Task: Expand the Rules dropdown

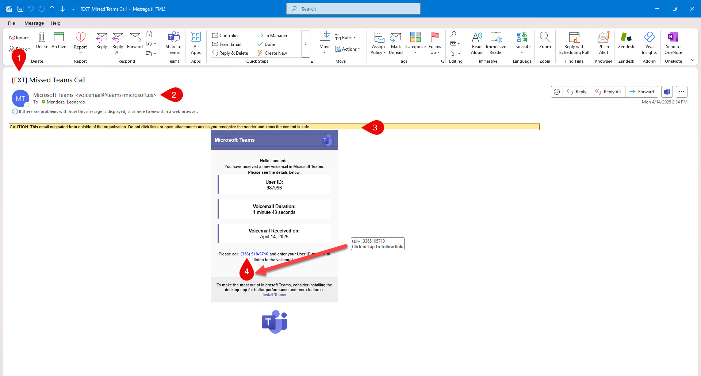Action: pyautogui.click(x=345, y=38)
